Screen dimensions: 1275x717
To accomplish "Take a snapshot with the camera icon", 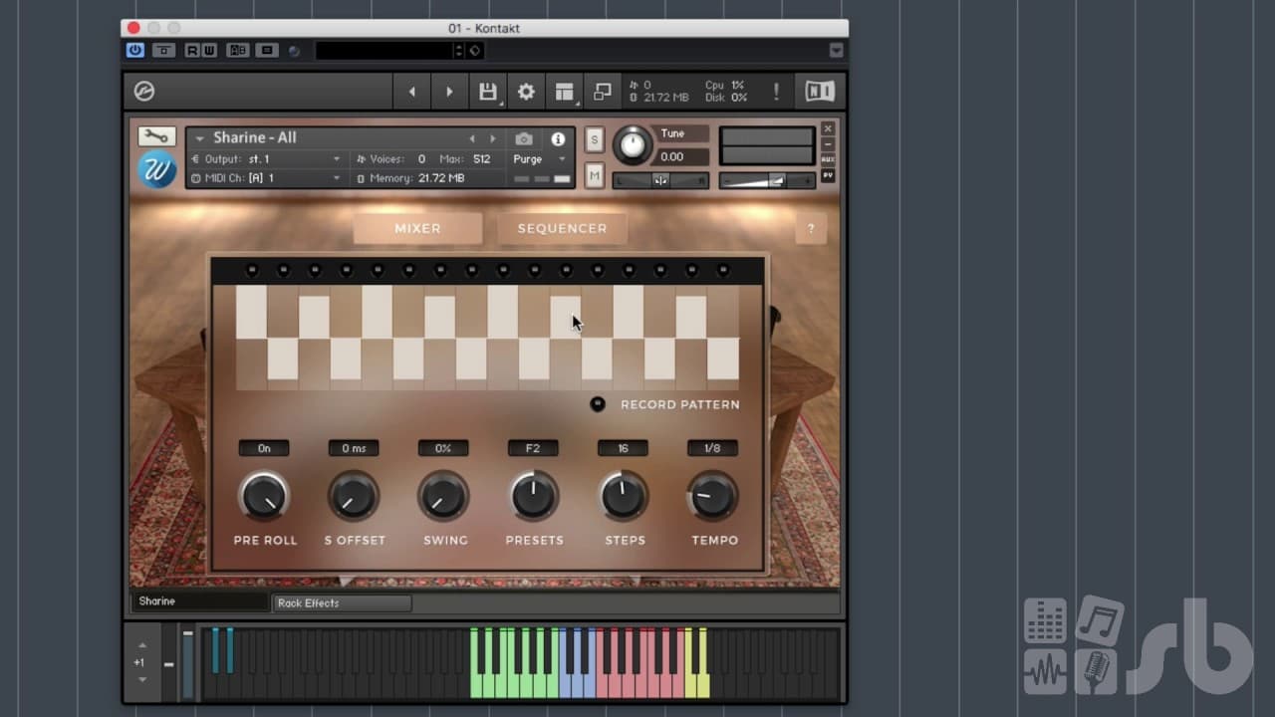I will coord(524,138).
